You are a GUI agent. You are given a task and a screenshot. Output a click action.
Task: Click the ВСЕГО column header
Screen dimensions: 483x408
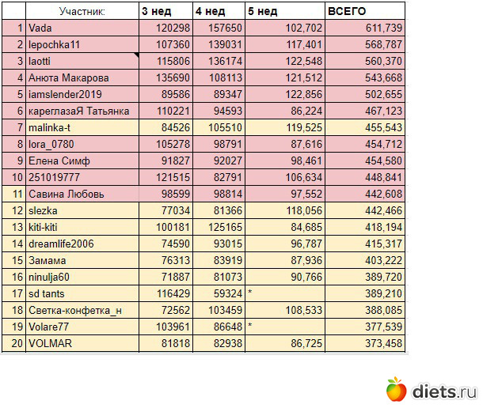(363, 11)
